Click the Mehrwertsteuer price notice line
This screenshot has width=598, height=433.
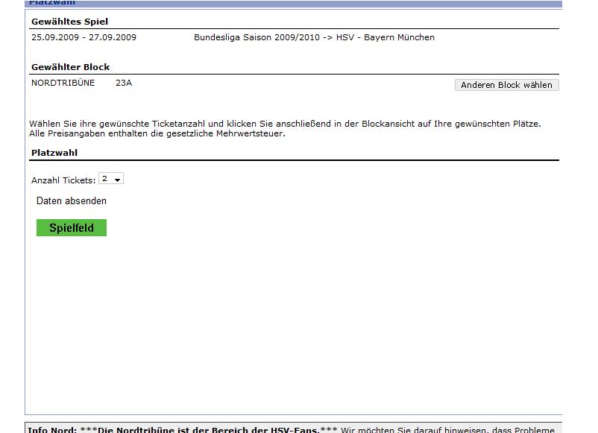point(157,134)
